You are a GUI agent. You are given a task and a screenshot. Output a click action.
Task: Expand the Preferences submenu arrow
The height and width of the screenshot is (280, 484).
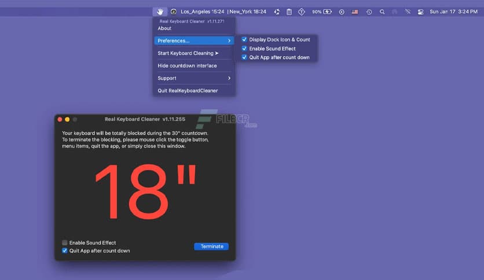229,40
